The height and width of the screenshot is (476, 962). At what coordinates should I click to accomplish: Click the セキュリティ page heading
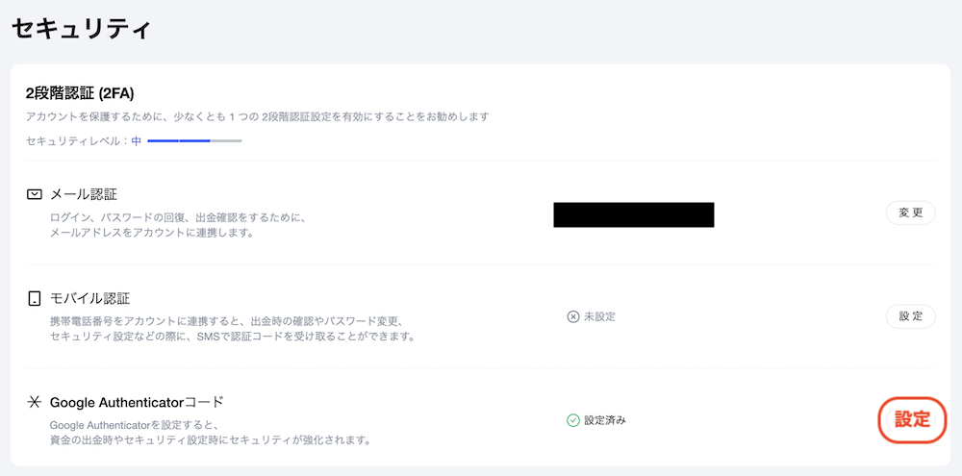coord(81,29)
